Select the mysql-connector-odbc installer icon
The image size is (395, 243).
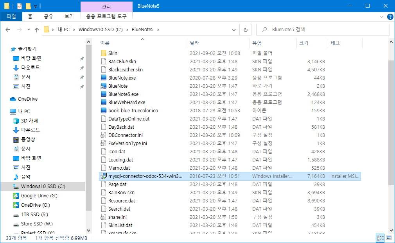[x=104, y=176]
